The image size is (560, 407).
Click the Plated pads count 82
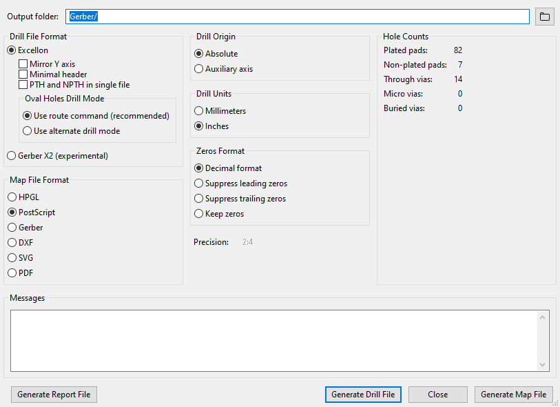click(x=458, y=50)
